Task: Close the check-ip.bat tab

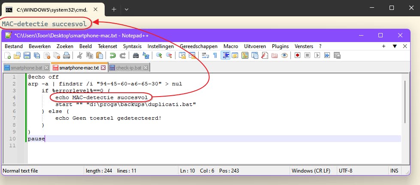Action: [x=145, y=68]
